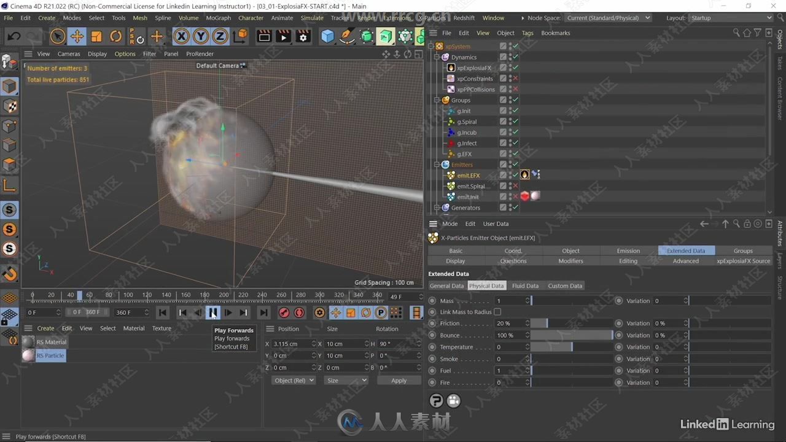Adjust the Bounce slider
The height and width of the screenshot is (442, 786).
[x=572, y=335]
